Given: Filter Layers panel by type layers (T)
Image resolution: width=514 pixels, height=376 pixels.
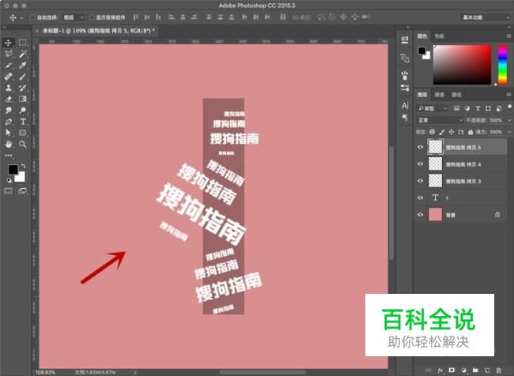Looking at the screenshot, I should [x=478, y=108].
